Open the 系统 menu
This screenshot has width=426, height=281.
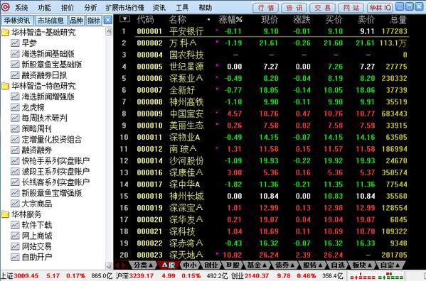point(21,8)
